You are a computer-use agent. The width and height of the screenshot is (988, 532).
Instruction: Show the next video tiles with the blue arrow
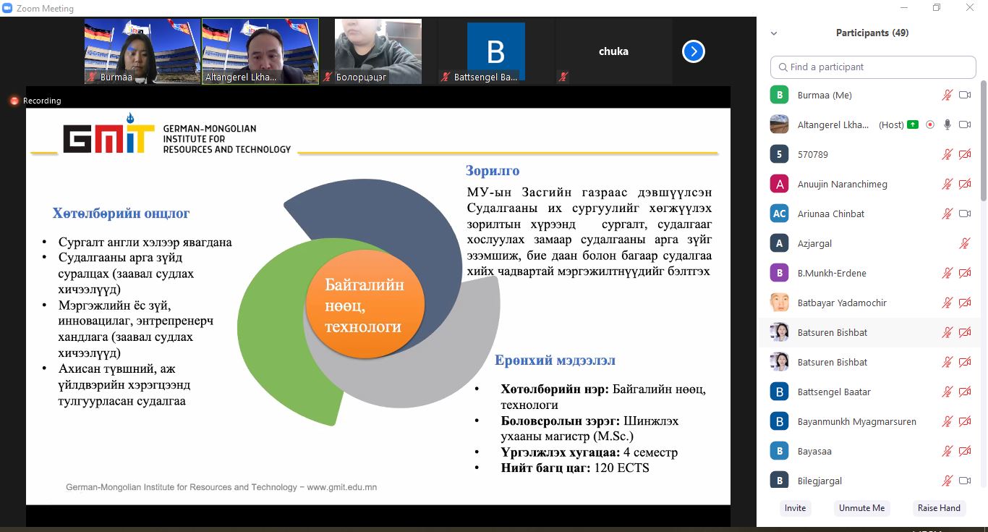click(x=694, y=51)
